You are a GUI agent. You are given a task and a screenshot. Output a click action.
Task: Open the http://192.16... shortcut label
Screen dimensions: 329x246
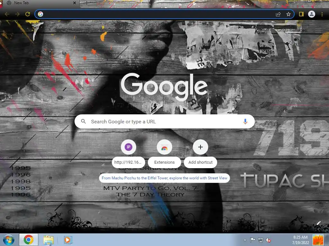(128, 162)
